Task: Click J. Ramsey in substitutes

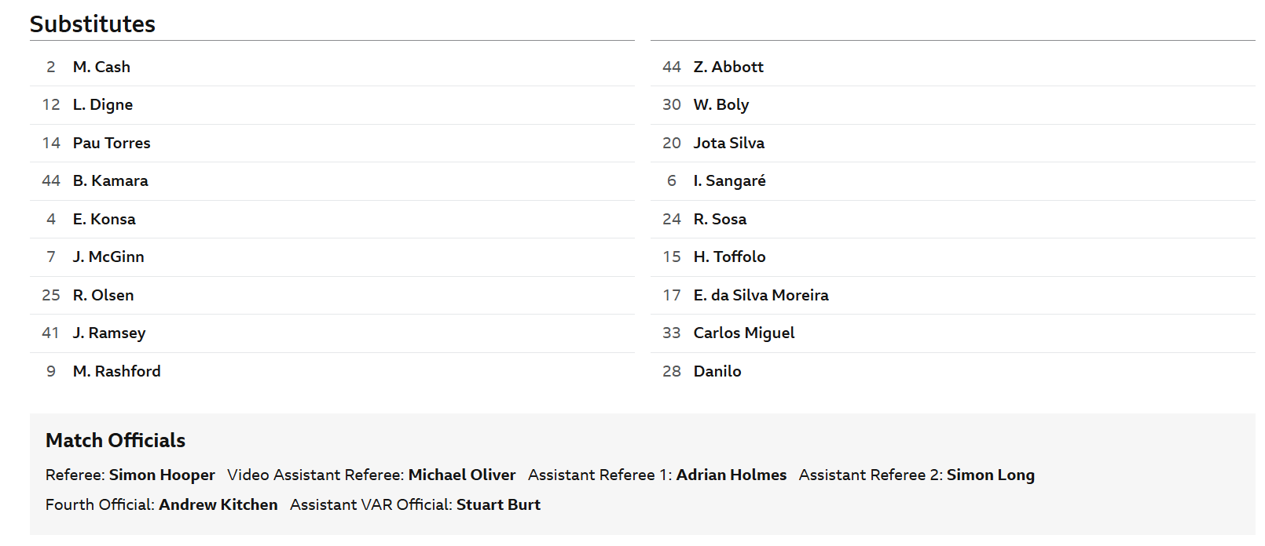Action: [332, 333]
